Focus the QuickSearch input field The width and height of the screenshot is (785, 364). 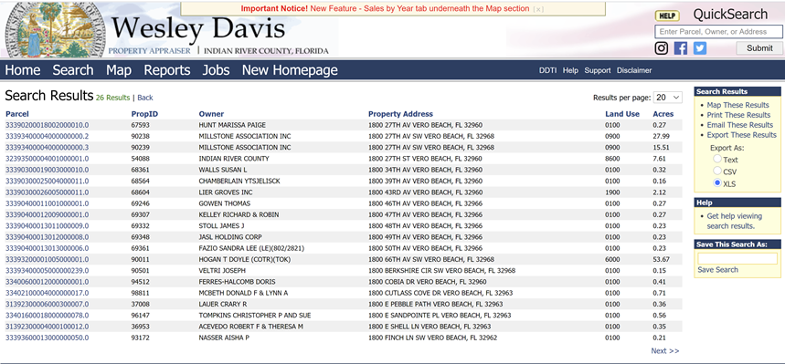[x=718, y=32]
